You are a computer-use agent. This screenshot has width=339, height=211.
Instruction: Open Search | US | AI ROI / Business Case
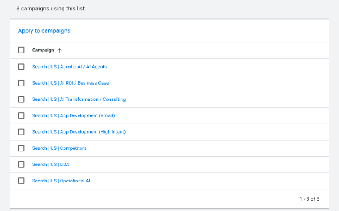pyautogui.click(x=71, y=83)
